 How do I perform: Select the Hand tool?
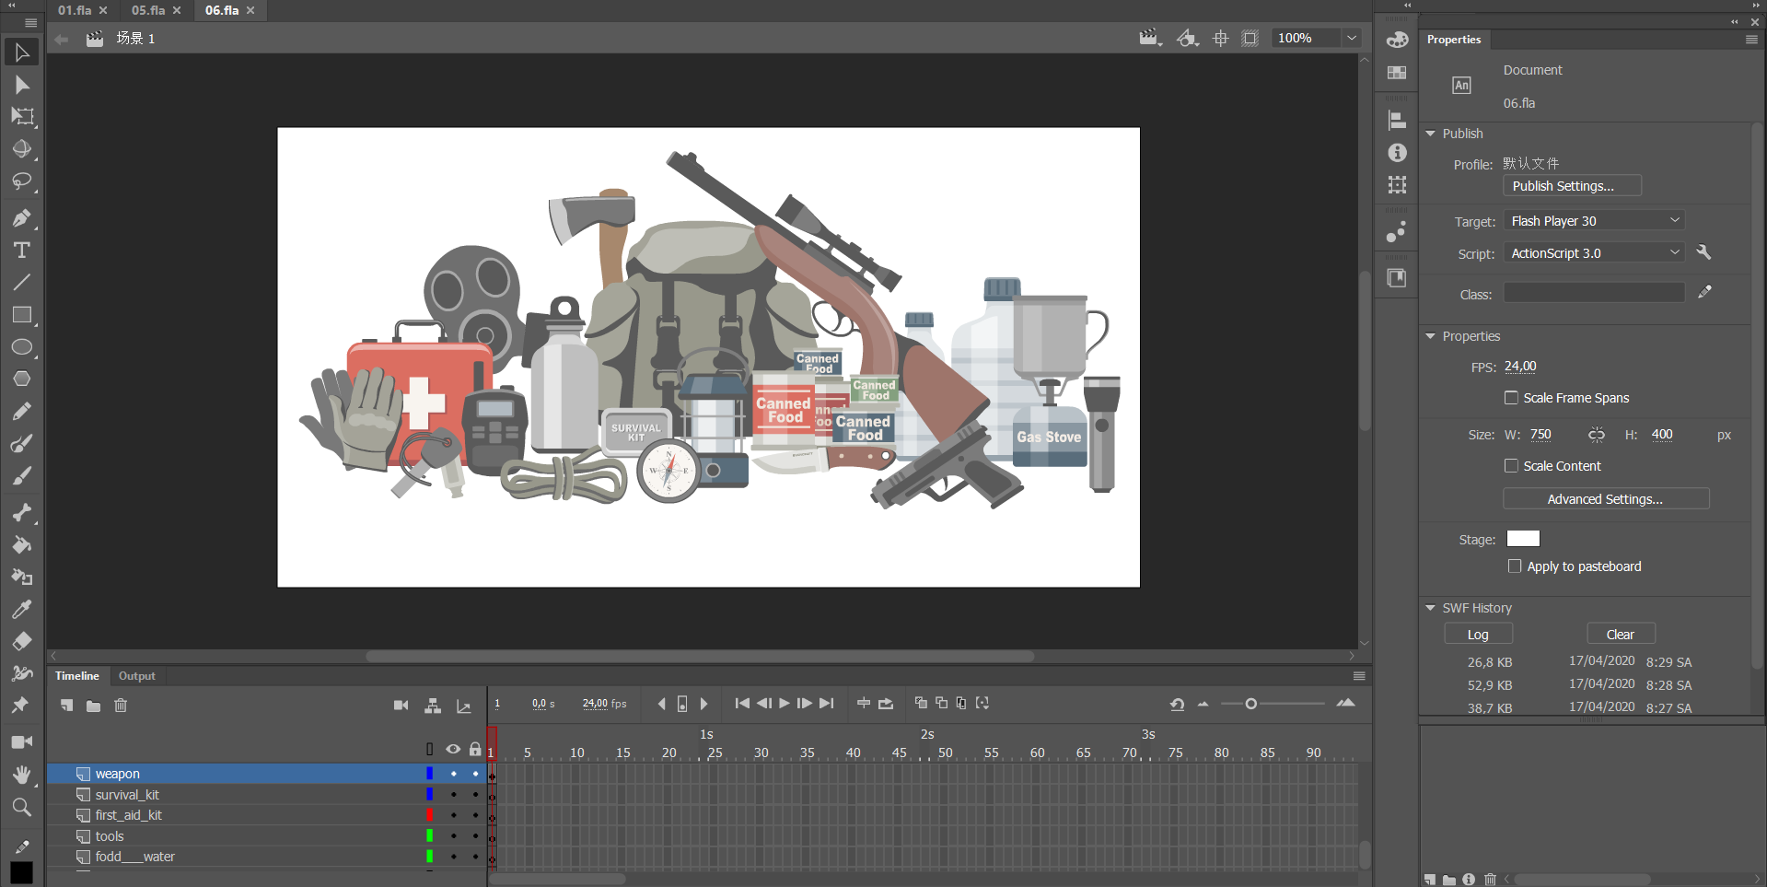tap(21, 775)
